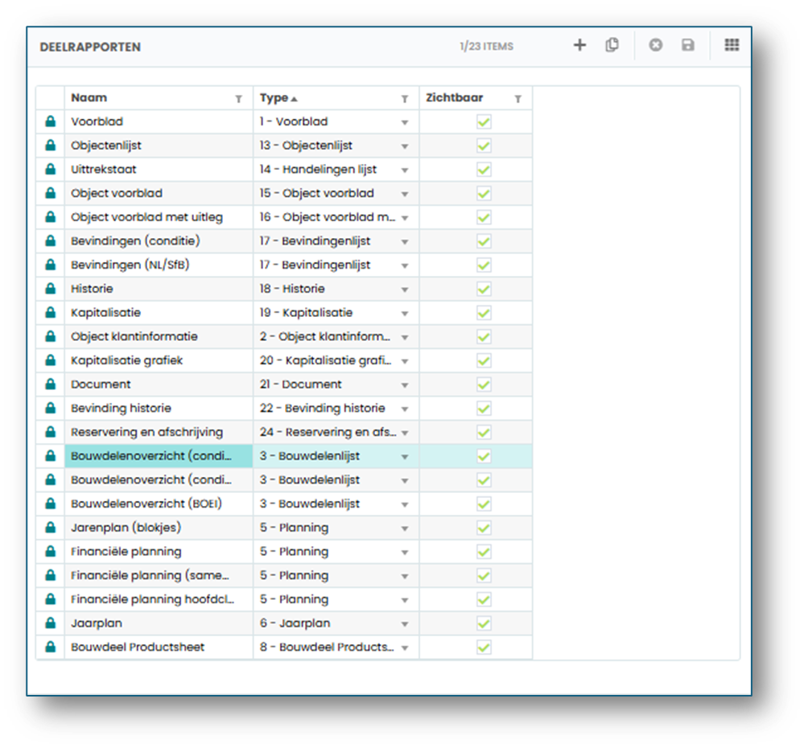This screenshot has height=748, width=804.
Task: Toggle Zichtbaar checkbox for Jaarplan row
Action: point(484,623)
